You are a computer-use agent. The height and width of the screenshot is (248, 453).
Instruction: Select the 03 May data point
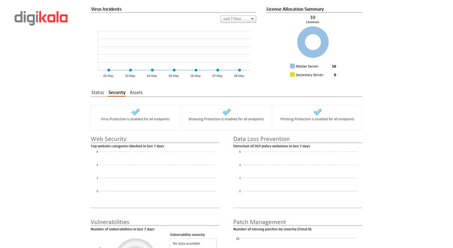[131, 70]
